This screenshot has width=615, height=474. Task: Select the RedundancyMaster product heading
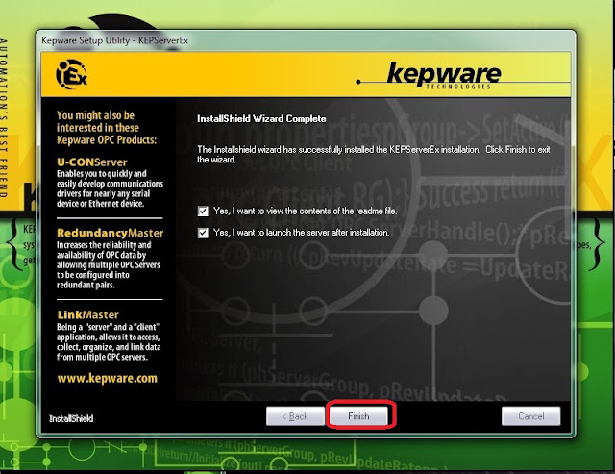tap(110, 233)
